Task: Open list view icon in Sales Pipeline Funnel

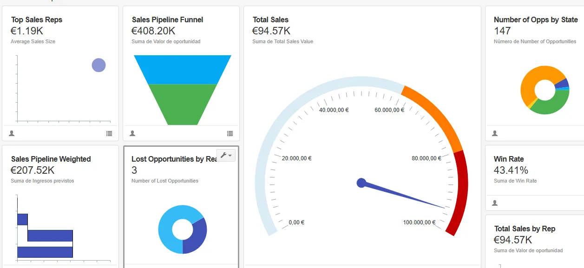Action: [230, 133]
